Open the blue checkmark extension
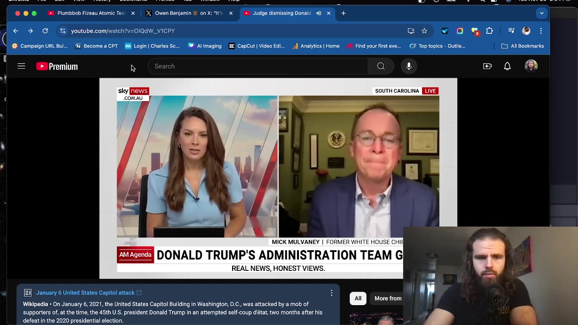 coord(445,31)
